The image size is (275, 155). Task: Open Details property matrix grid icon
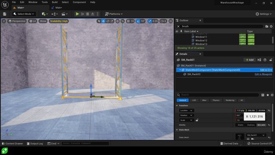coord(263,95)
